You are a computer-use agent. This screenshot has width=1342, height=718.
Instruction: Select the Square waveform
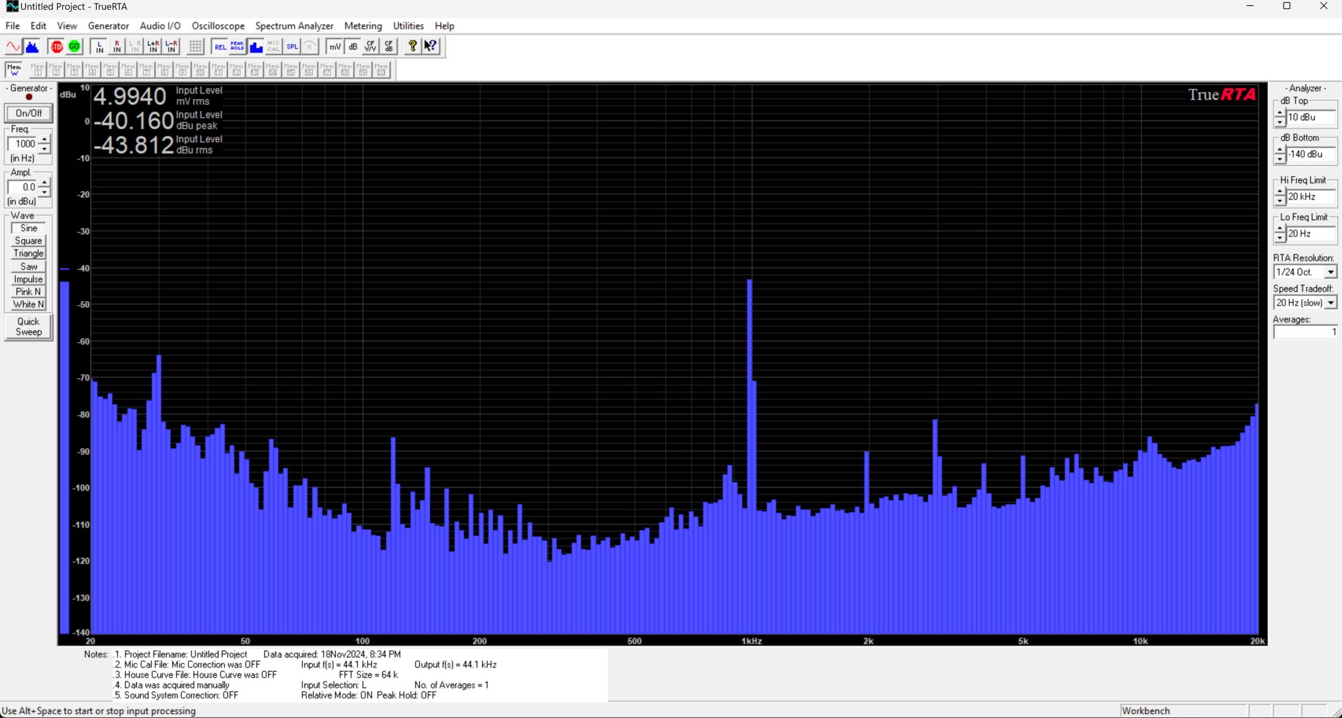coord(28,240)
